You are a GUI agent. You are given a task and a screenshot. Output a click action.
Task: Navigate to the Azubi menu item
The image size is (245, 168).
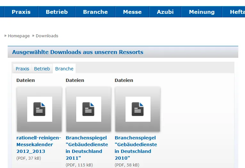[x=165, y=12]
